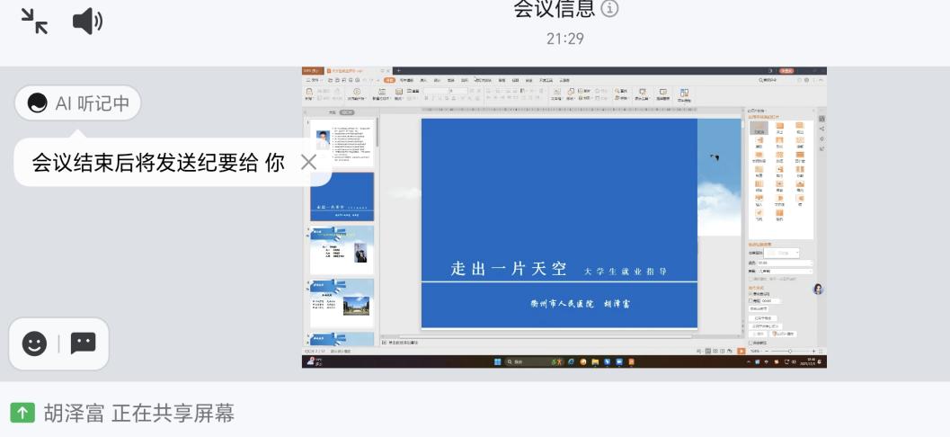This screenshot has height=437, width=950.
Task: Tap the green screen-sharing arrow icon
Action: pos(22,413)
